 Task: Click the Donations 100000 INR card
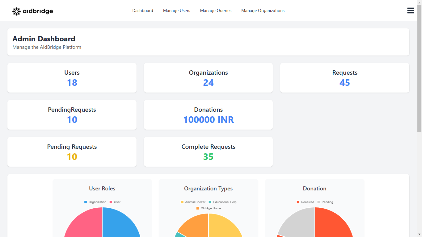click(208, 115)
